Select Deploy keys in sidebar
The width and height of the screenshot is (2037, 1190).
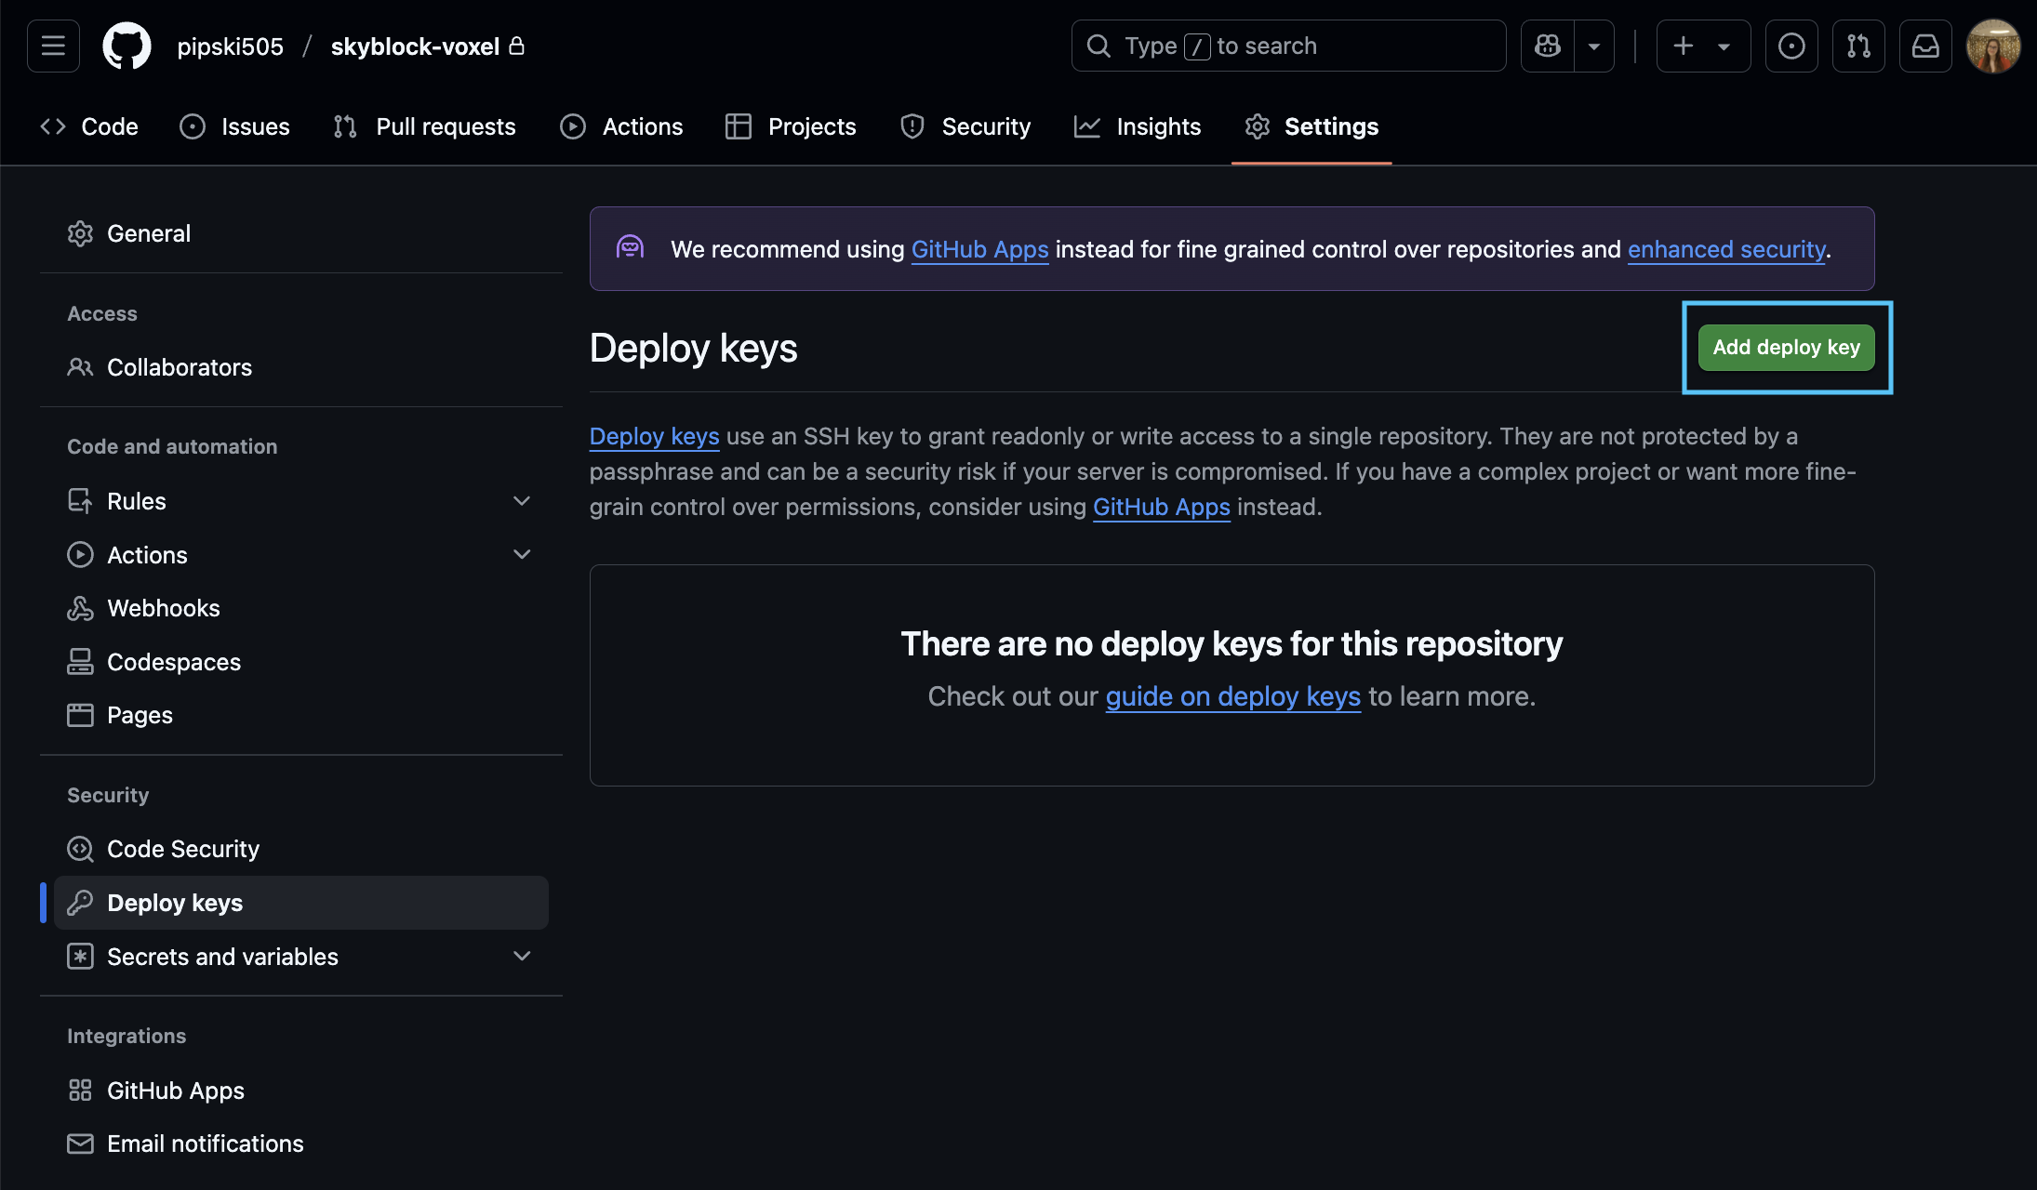[301, 903]
